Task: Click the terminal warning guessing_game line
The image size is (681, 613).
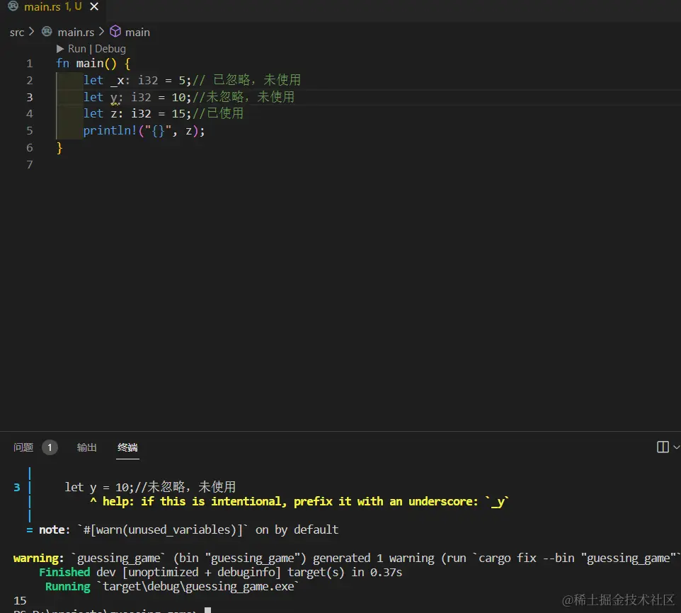Action: coord(347,558)
